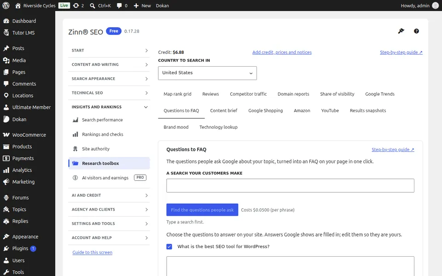Open the Technology lookup tab
Screen dimensions: 442x276
click(x=218, y=127)
